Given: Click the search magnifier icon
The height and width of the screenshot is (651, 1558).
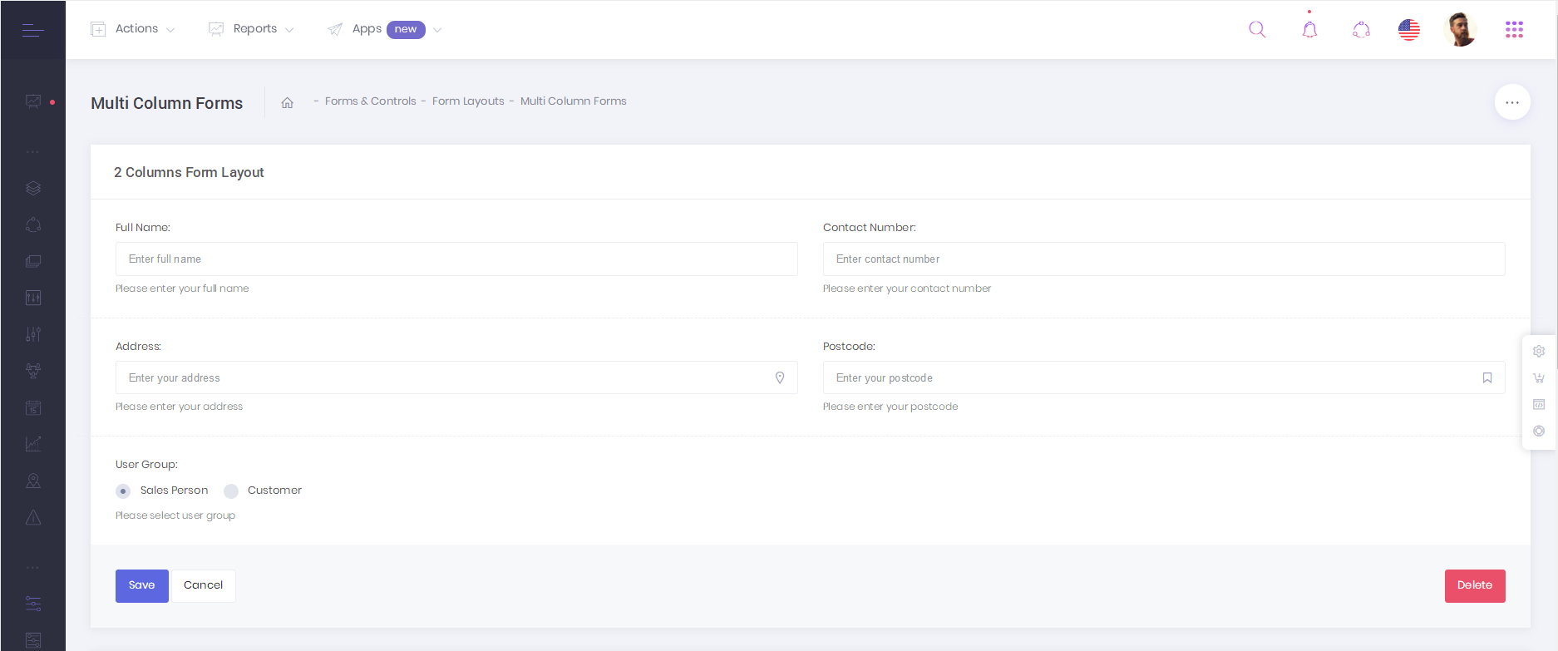Looking at the screenshot, I should pyautogui.click(x=1257, y=30).
